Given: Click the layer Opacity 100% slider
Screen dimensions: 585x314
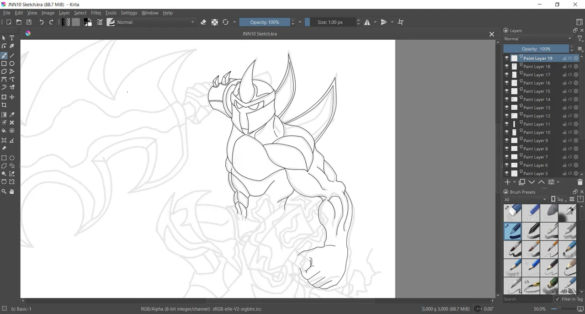Looking at the screenshot, I should 536,49.
